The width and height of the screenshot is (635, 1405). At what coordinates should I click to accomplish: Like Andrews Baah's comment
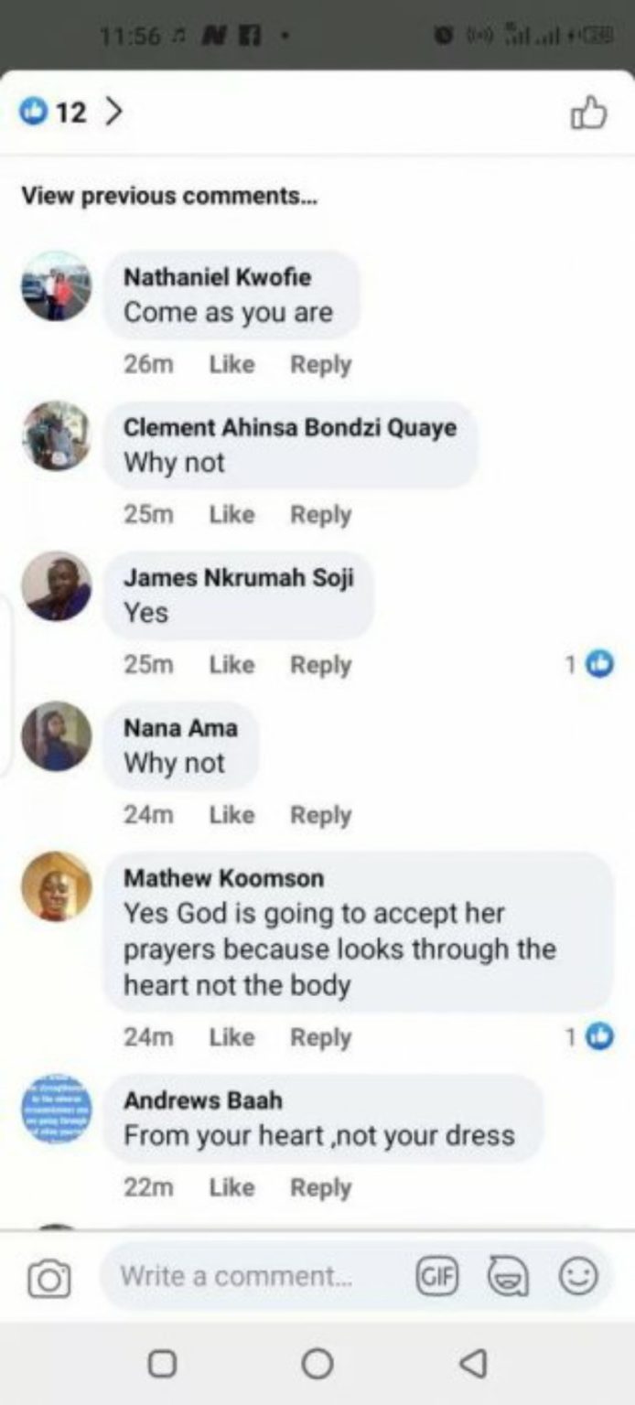click(x=231, y=1187)
